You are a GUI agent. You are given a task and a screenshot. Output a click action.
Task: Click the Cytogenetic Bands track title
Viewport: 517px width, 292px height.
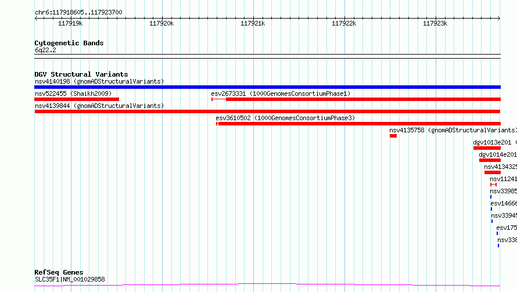tap(69, 43)
